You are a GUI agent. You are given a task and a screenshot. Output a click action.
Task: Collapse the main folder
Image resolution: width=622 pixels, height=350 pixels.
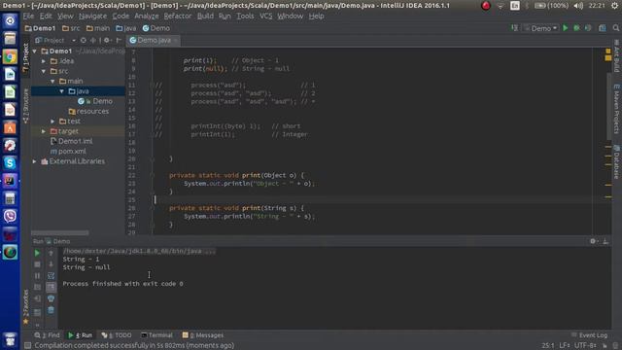[52, 81]
